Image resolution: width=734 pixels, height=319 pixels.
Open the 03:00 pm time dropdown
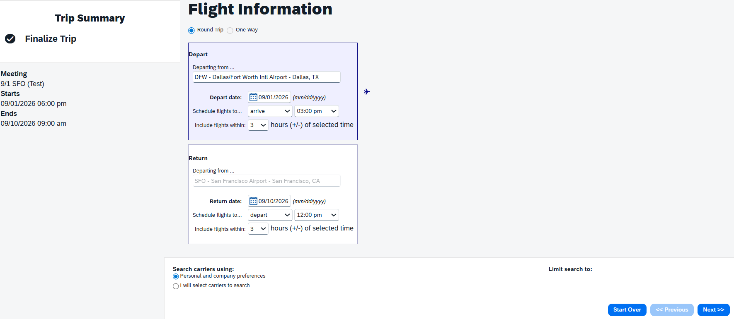tap(317, 111)
